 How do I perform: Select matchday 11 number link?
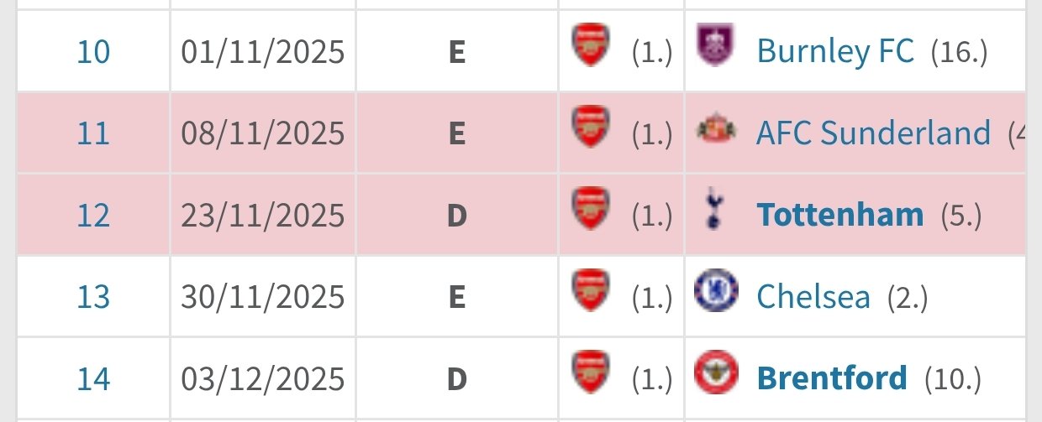93,133
